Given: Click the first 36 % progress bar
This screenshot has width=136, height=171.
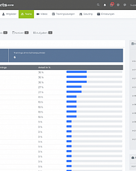Looking at the screenshot, I should click(x=94, y=72).
